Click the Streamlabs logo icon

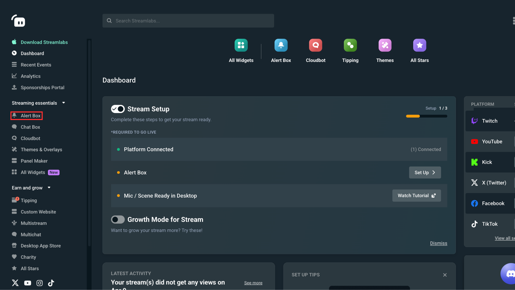click(18, 21)
